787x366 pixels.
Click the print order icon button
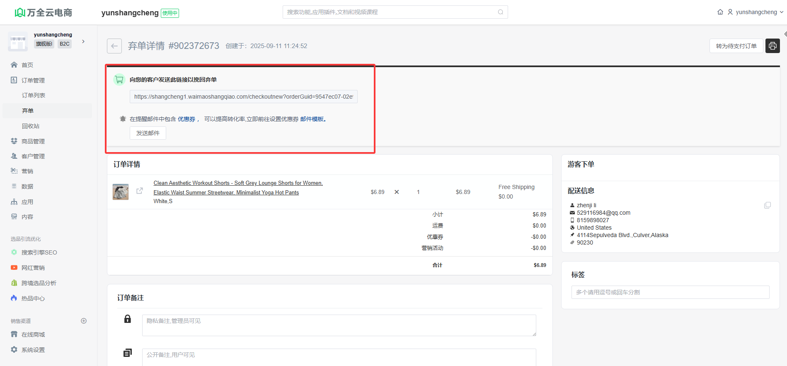point(772,46)
